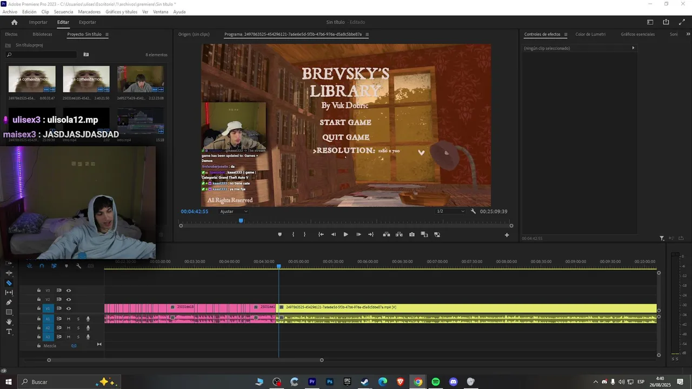
Task: Open the workspaces layout icon
Action: click(x=650, y=22)
